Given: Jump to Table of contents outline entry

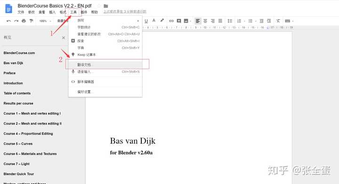Looking at the screenshot, I should tap(17, 93).
